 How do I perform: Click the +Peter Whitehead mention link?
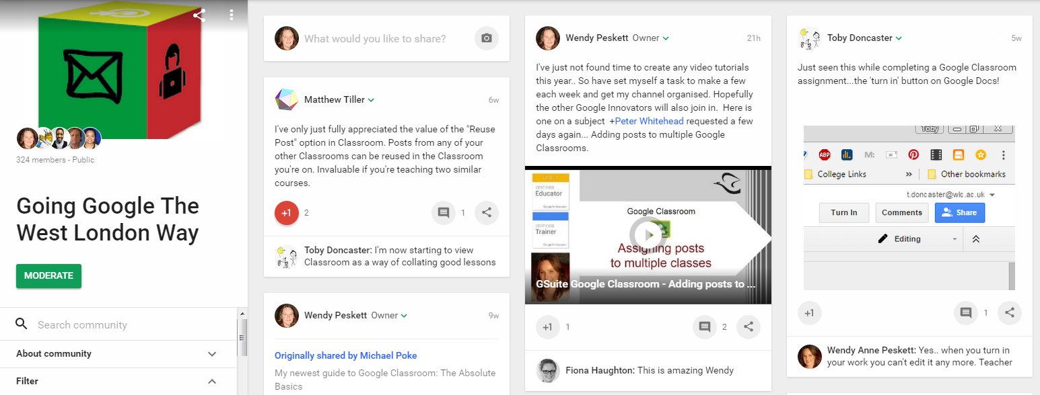(646, 121)
